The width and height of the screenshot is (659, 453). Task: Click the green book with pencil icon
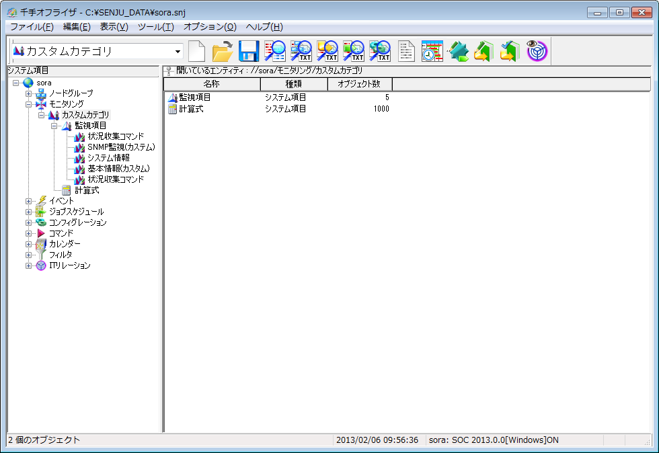(x=484, y=51)
